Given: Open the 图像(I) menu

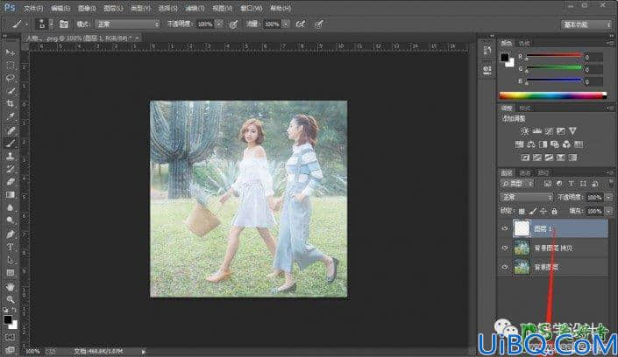Looking at the screenshot, I should [x=87, y=8].
